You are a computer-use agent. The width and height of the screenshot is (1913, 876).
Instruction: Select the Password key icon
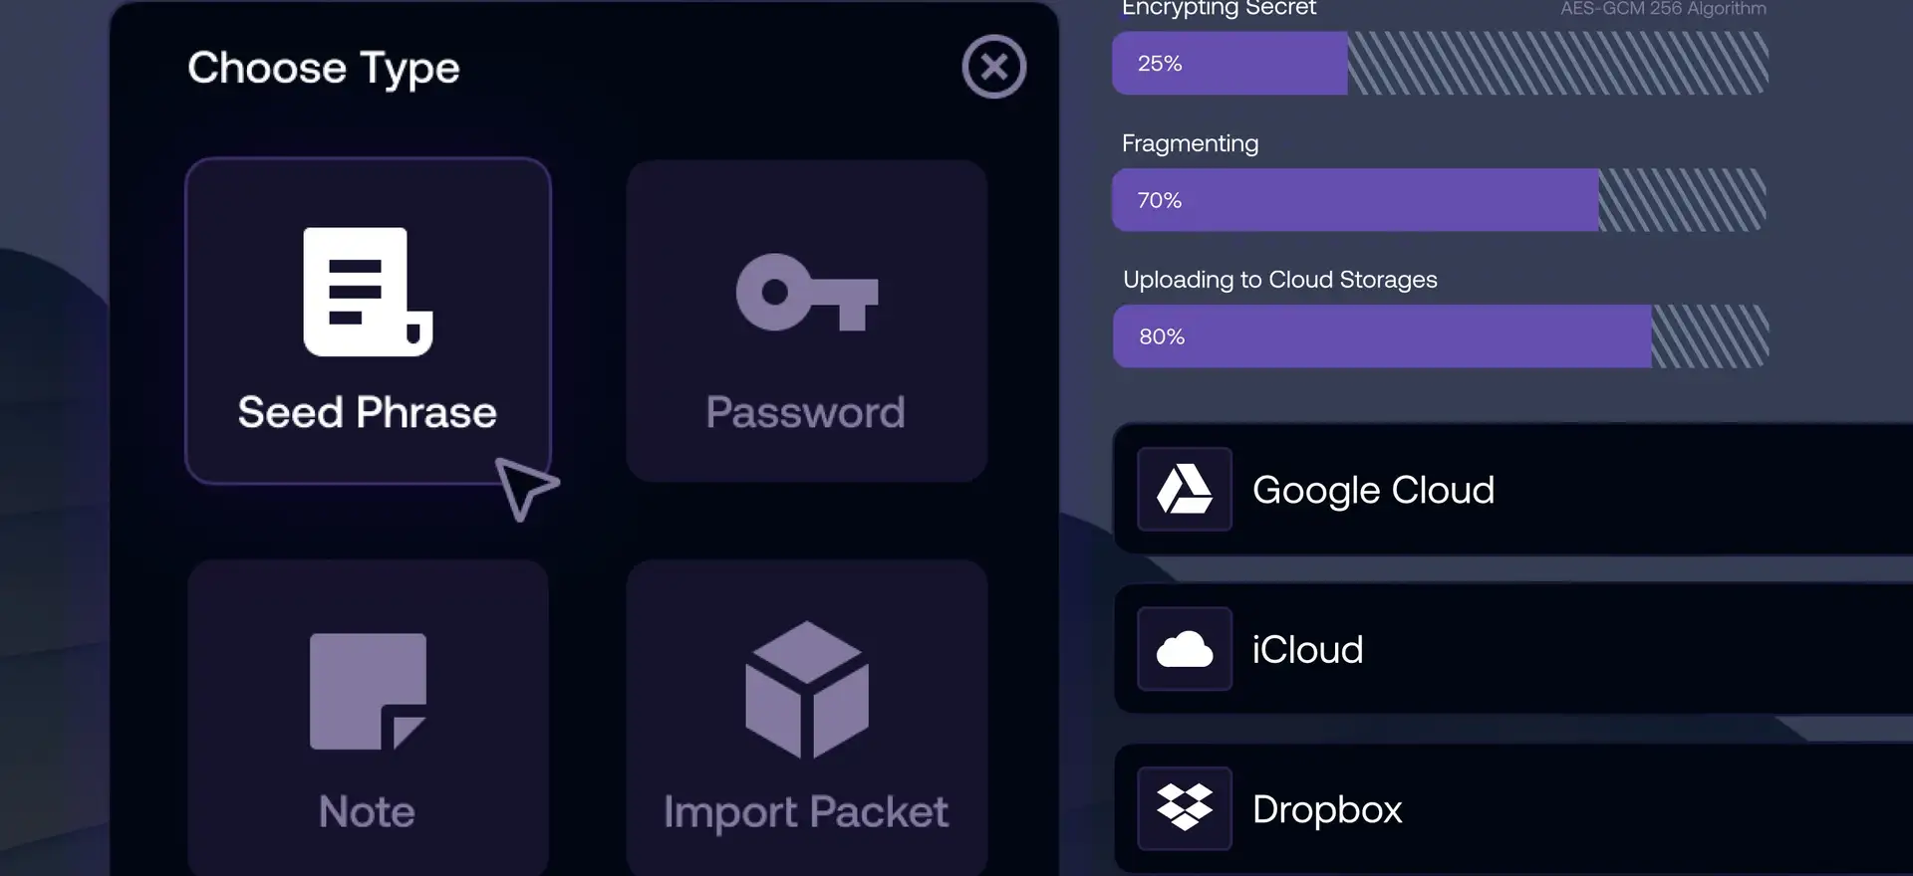coord(806,292)
